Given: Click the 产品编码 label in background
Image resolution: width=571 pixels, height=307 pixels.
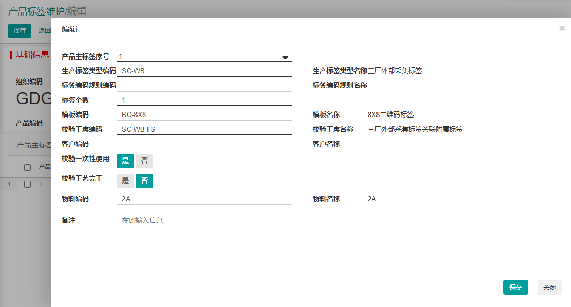Looking at the screenshot, I should point(29,123).
